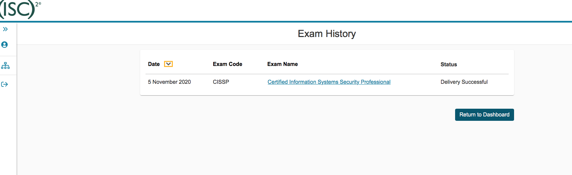Click the Delivery Successful status text

coord(464,82)
